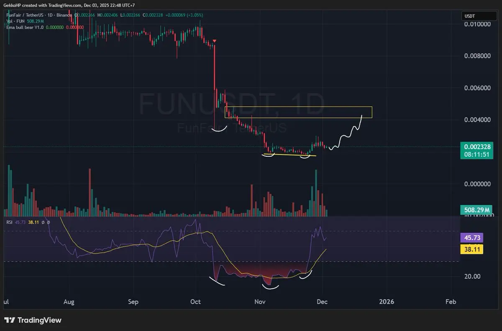Click the Nov label on the time axis
502x331 pixels.
tap(260, 302)
